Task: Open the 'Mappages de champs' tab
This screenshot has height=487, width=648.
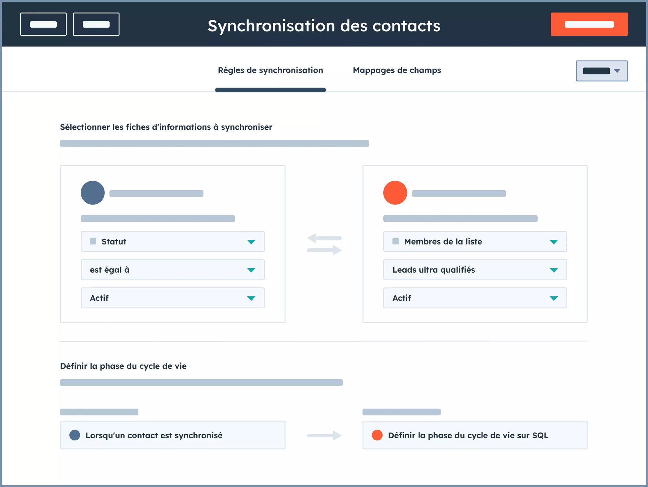Action: 397,70
